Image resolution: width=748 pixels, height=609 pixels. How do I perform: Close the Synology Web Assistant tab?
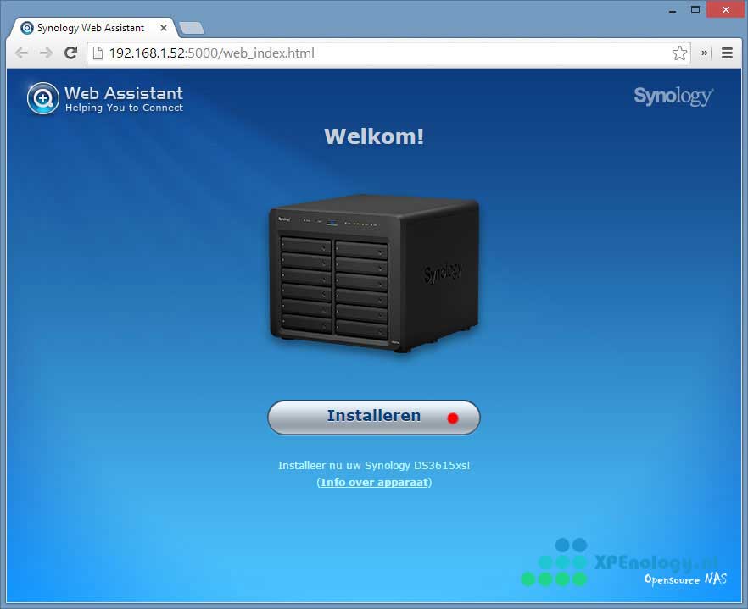(x=164, y=28)
